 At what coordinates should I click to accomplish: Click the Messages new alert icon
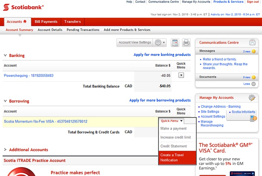coord(253,52)
